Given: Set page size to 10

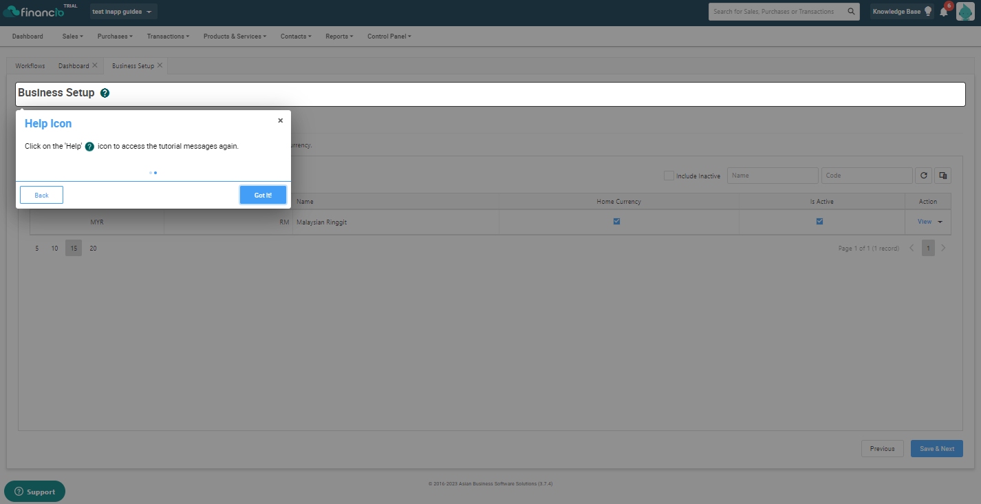Looking at the screenshot, I should click(54, 248).
